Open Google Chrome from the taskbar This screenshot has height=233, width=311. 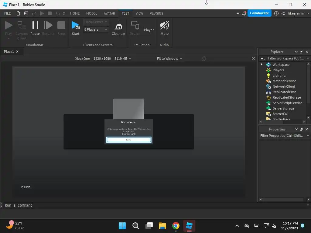pyautogui.click(x=176, y=226)
